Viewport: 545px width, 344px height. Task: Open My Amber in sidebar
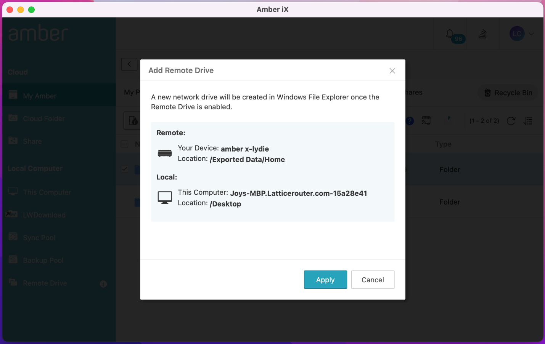point(59,96)
